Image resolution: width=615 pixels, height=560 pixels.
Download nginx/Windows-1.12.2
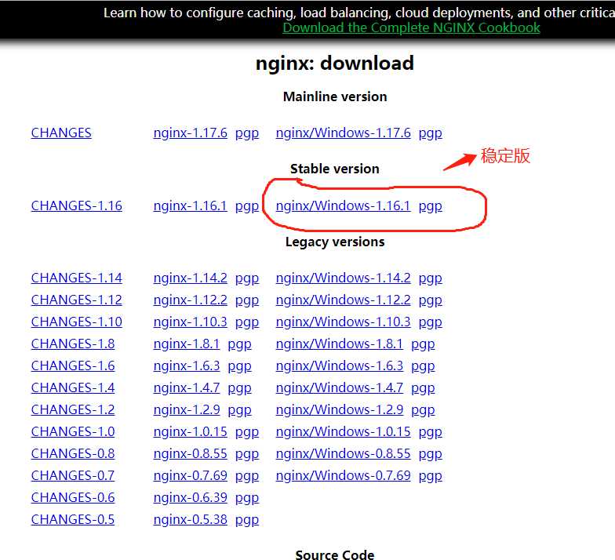click(x=344, y=300)
